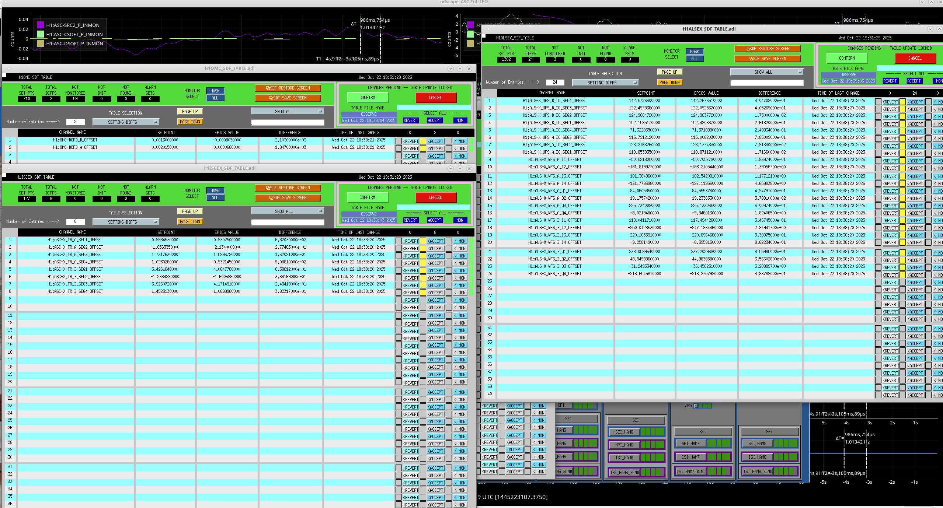
Task: Select MASK monitor option in H1OMC table
Action: (215, 91)
